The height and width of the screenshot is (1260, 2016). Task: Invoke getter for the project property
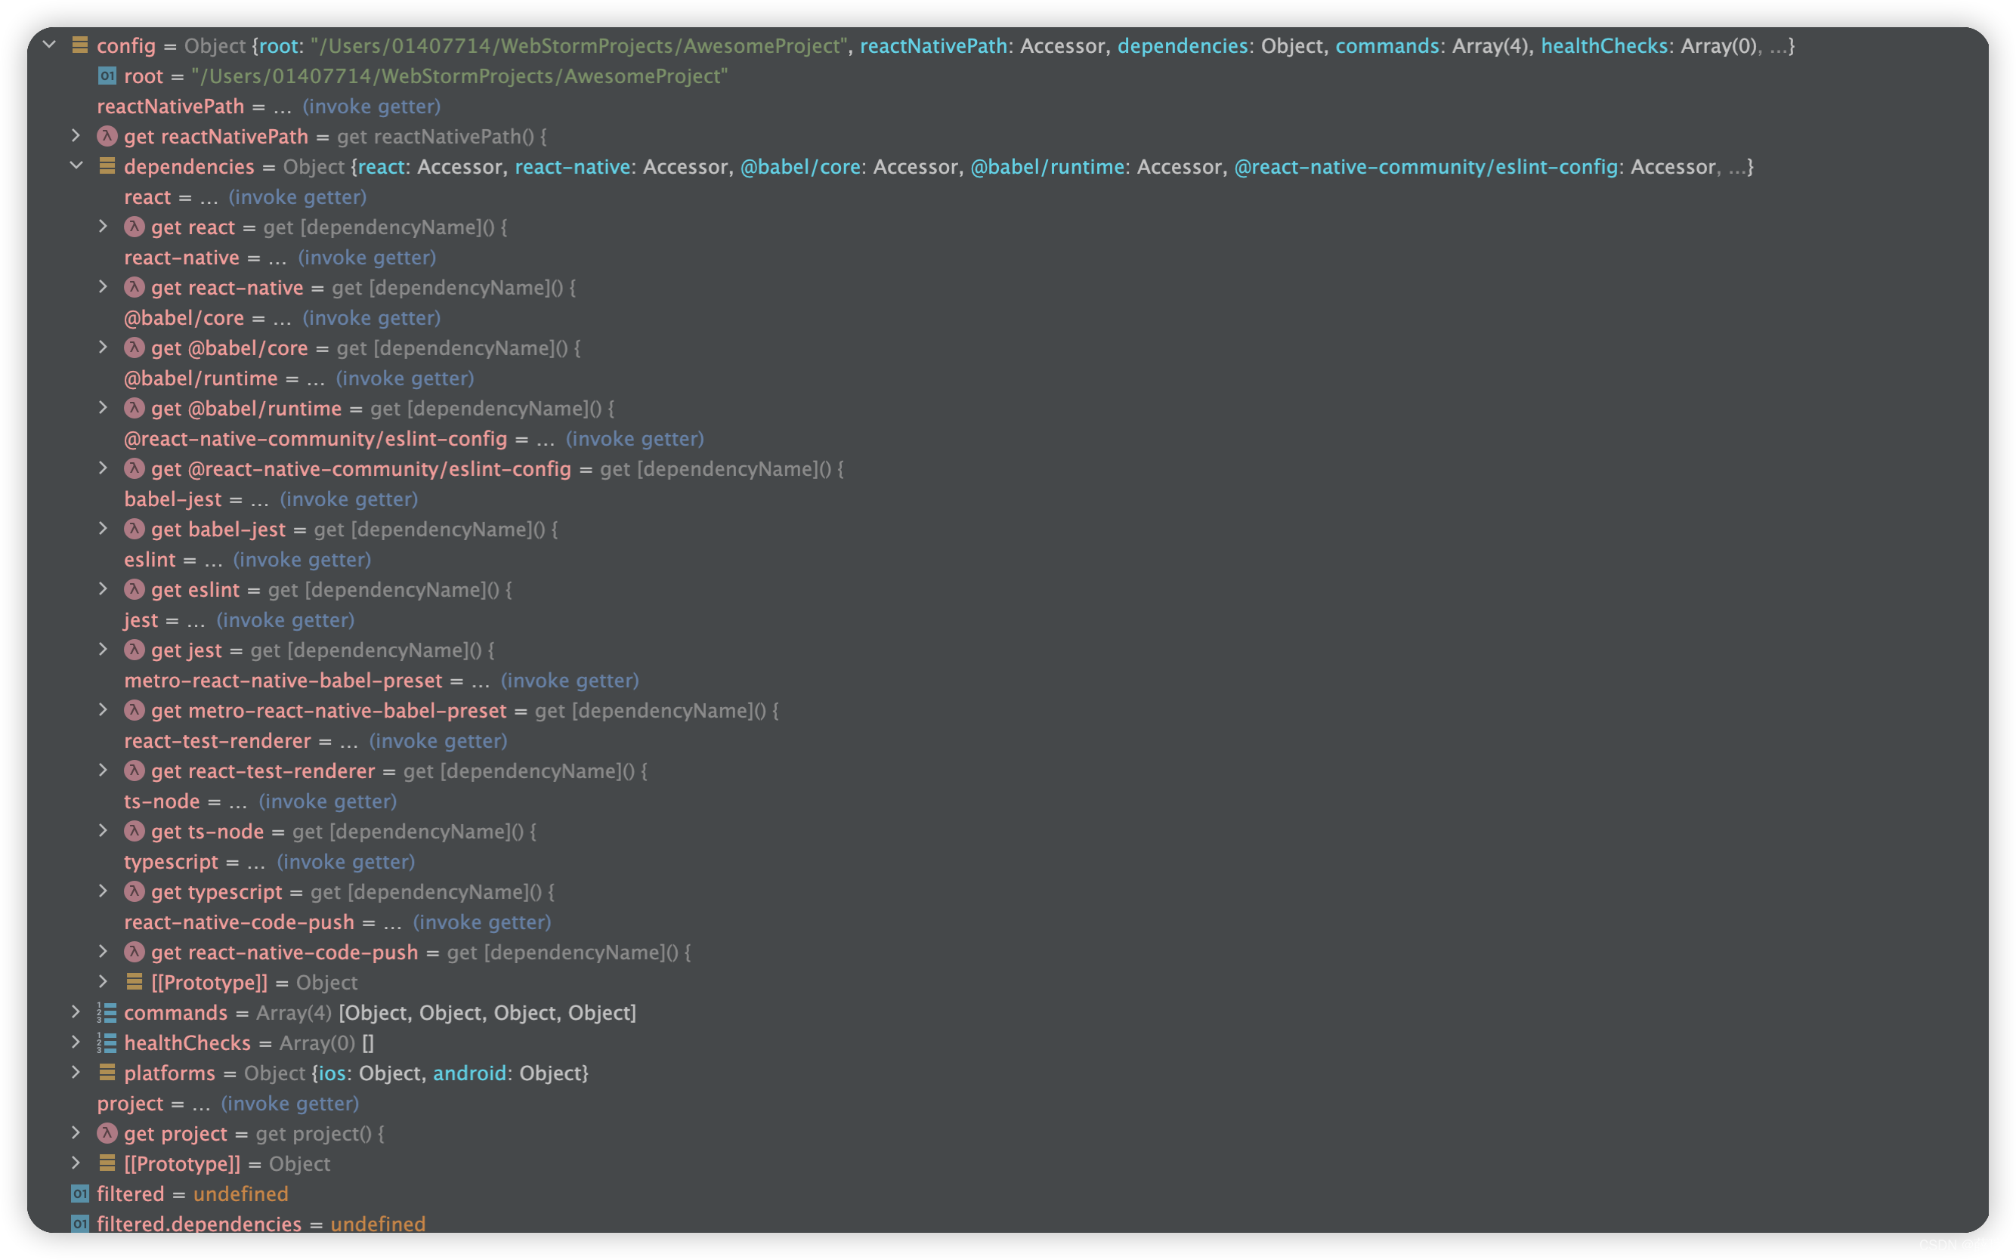tap(289, 1104)
